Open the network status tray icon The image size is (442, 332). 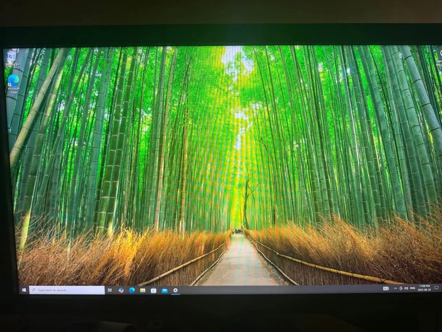[401, 288]
